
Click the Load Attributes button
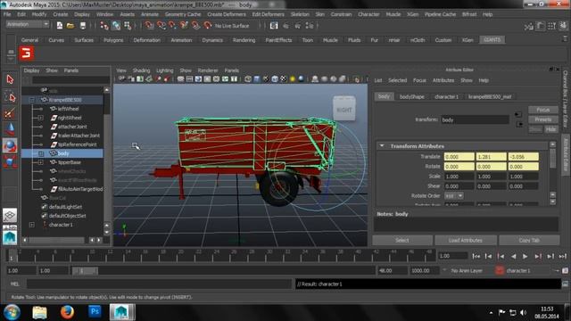click(x=466, y=240)
